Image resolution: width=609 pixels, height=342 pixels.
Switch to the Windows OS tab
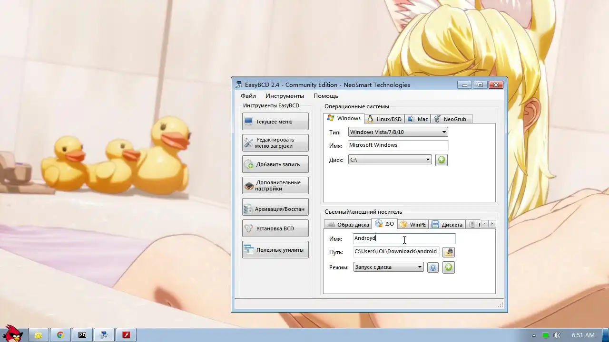tap(344, 118)
